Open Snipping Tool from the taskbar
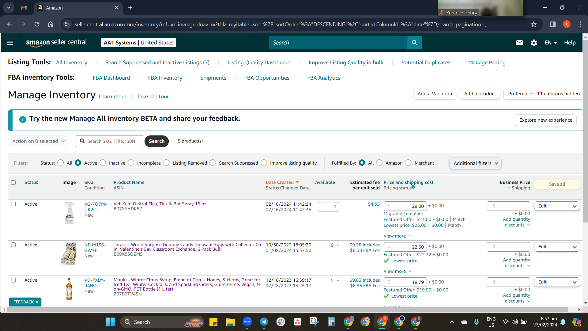This screenshot has height=331, width=588. [x=314, y=322]
